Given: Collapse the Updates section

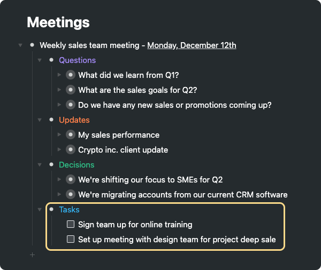Looking at the screenshot, I should tap(40, 120).
